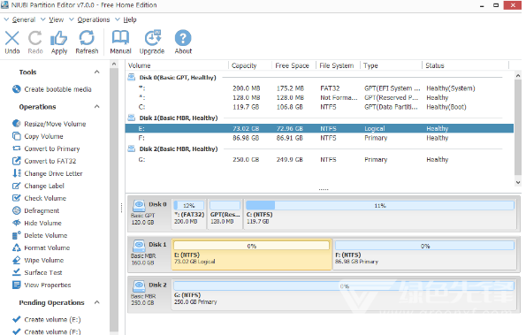
Task: Collapse the Operations section chevron
Action: 97,107
